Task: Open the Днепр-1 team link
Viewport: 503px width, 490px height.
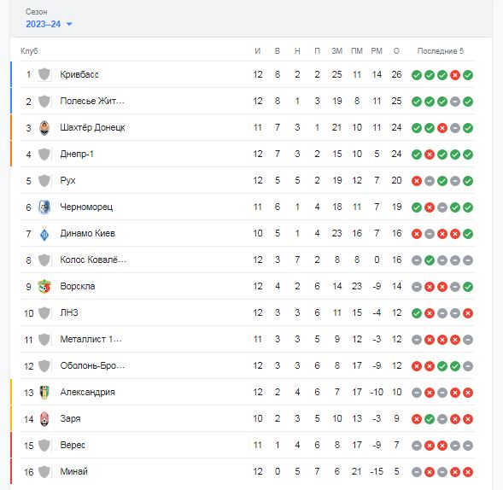Action: [x=77, y=154]
